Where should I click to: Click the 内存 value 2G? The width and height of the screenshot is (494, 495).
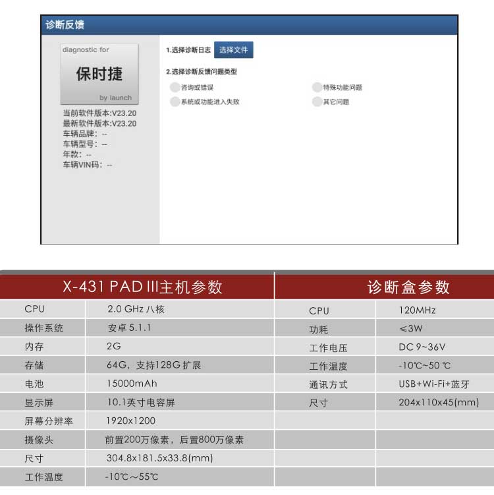tap(114, 346)
